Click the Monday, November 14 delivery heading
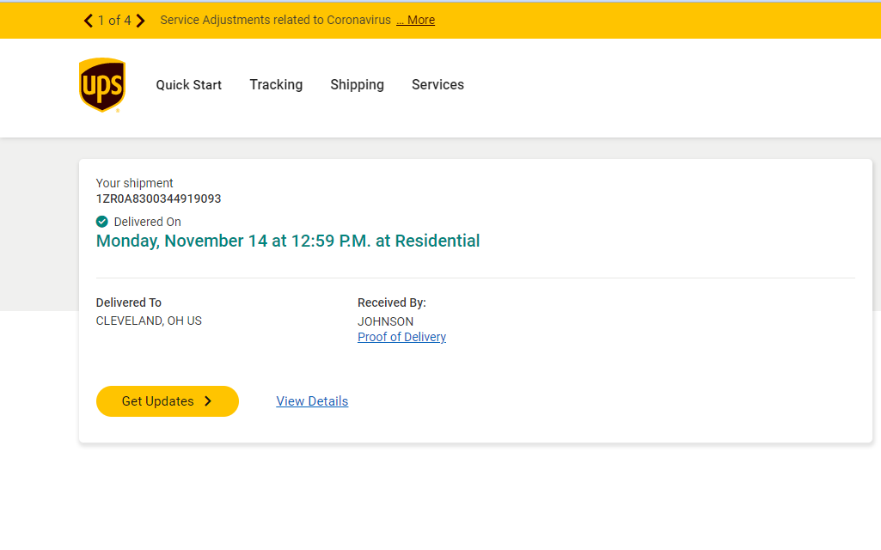Screen dimensions: 881x550 288,241
